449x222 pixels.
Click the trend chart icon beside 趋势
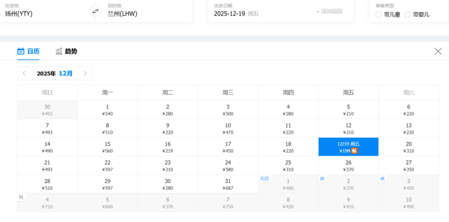pos(59,51)
